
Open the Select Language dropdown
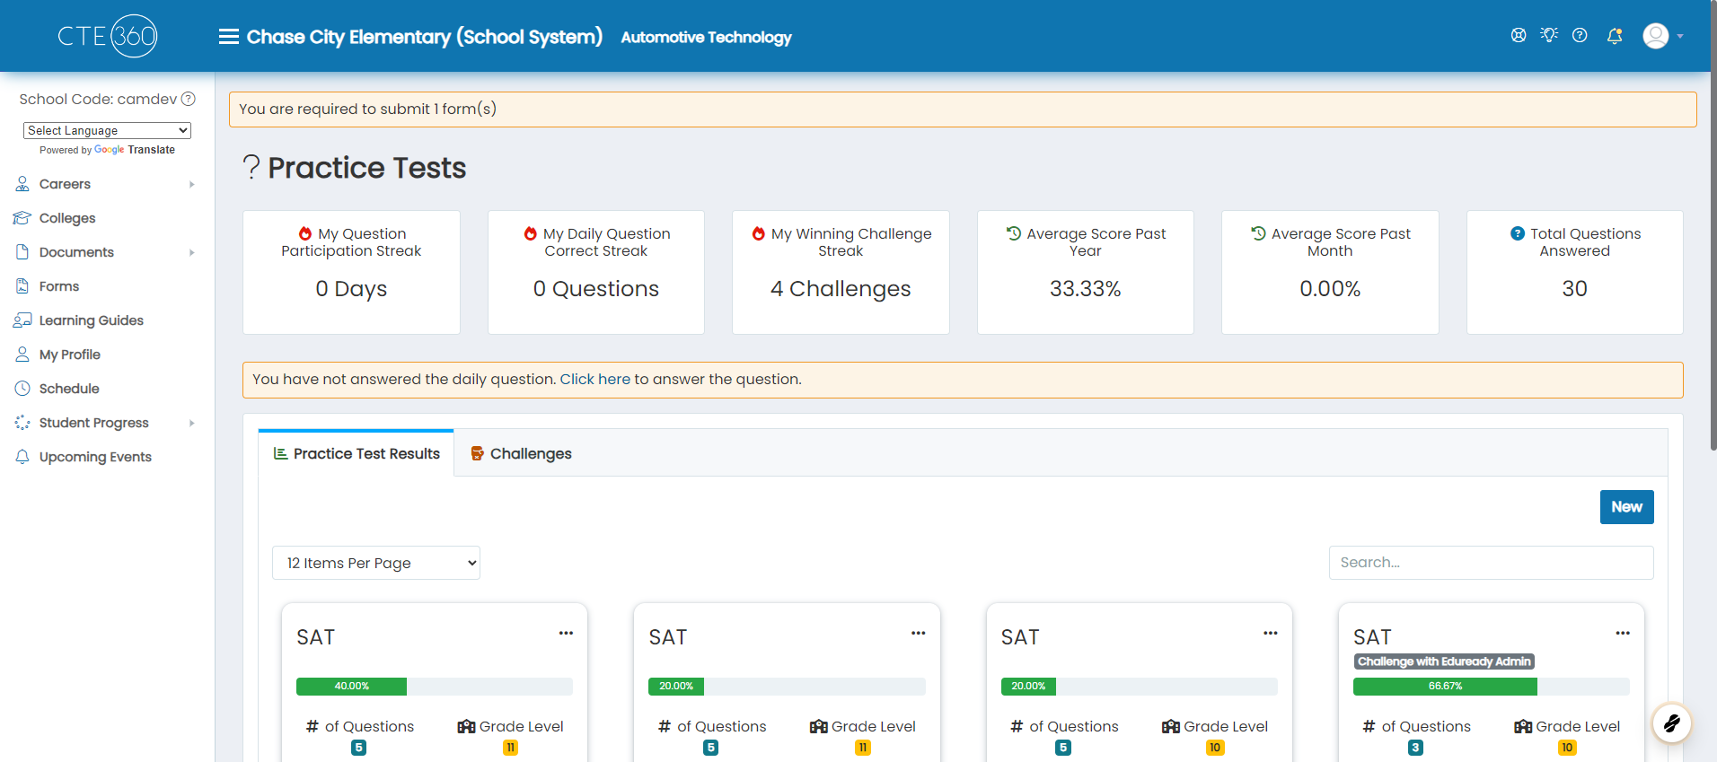[107, 130]
